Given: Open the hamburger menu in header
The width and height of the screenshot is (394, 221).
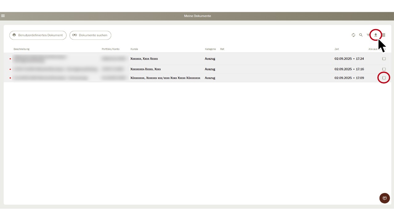Looking at the screenshot, I should [3, 16].
